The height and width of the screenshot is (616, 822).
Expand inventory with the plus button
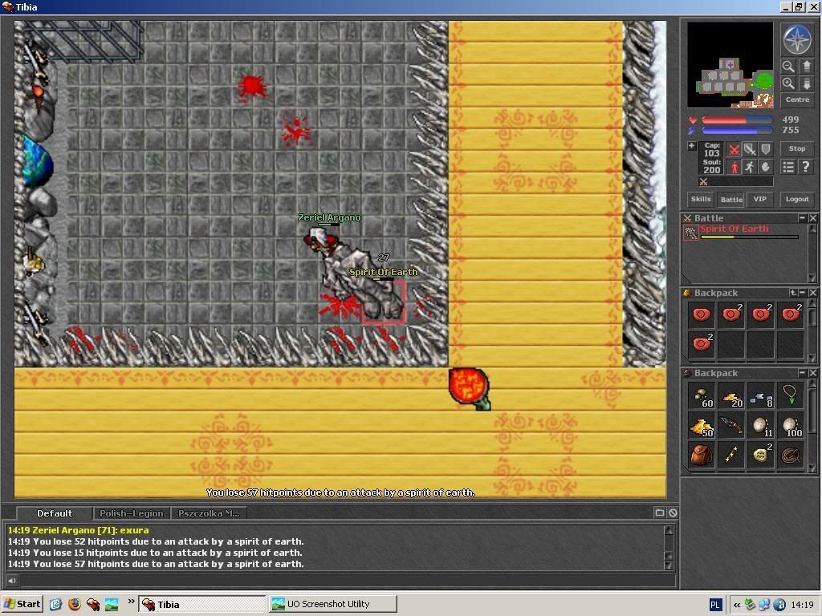pos(691,146)
